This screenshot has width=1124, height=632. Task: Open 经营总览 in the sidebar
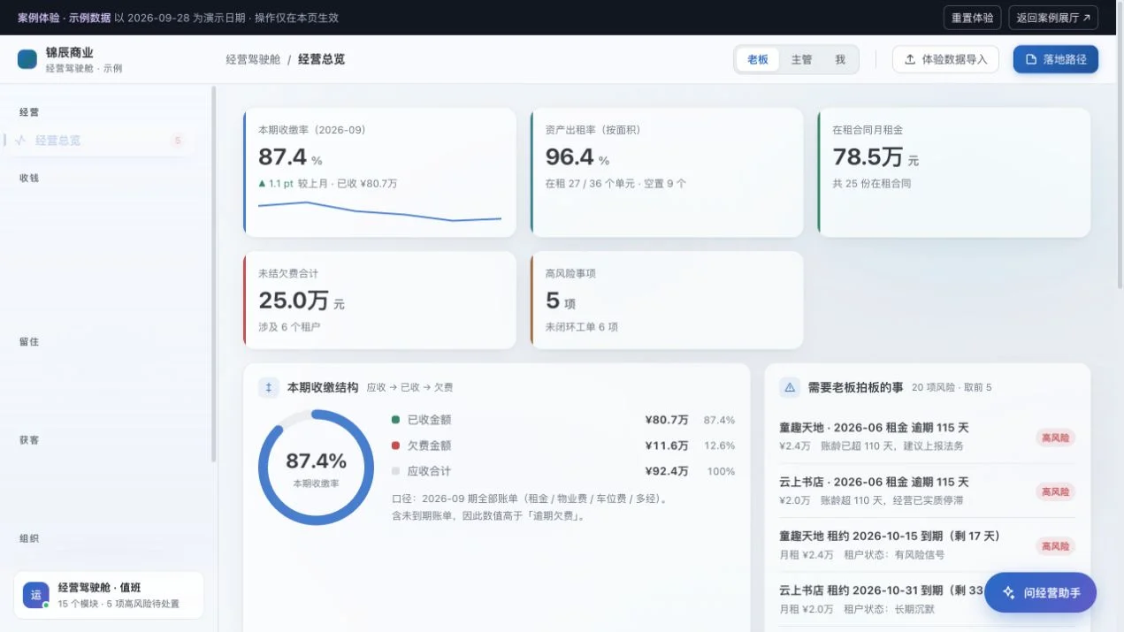click(100, 141)
